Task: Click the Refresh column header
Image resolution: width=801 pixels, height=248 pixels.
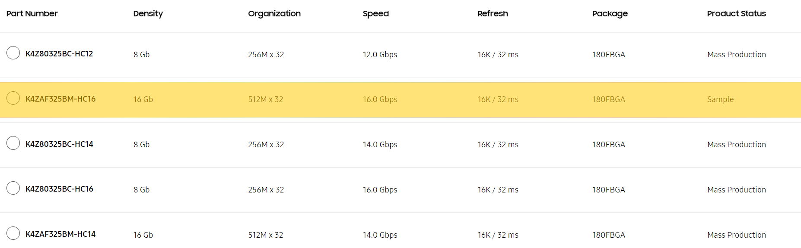Action: tap(493, 14)
